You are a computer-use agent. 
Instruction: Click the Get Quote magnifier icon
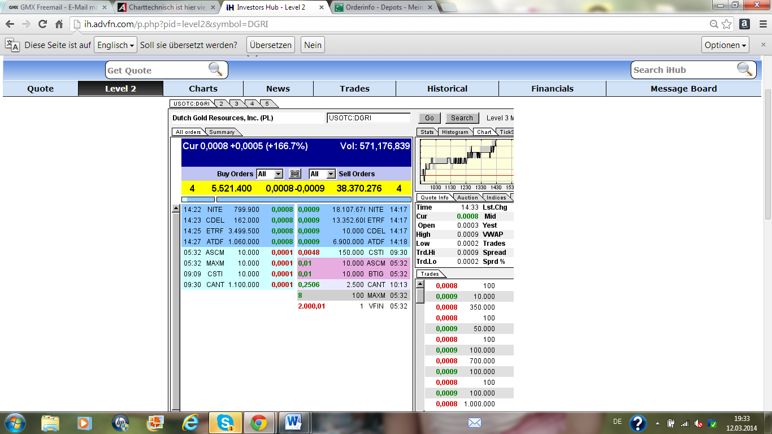coord(215,70)
